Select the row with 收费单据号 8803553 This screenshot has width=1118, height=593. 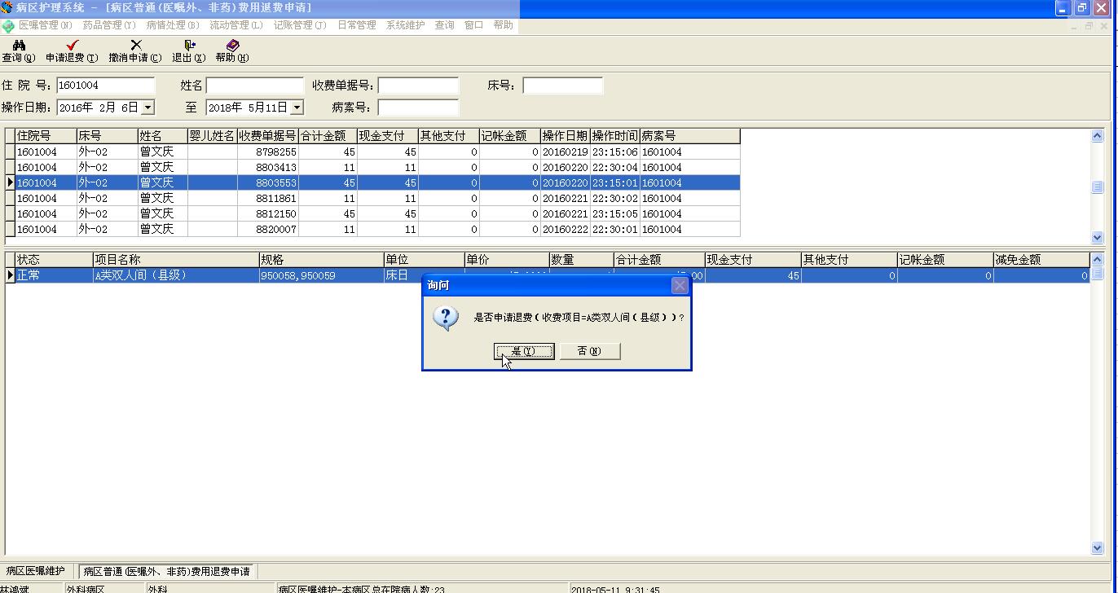tap(373, 183)
